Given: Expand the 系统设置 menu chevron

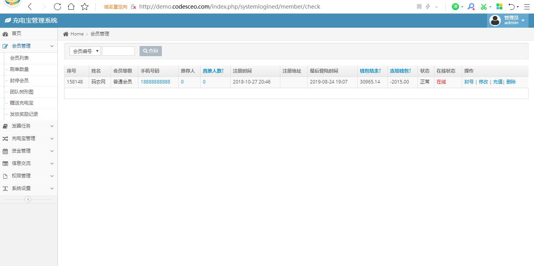Looking at the screenshot, I should 52,188.
